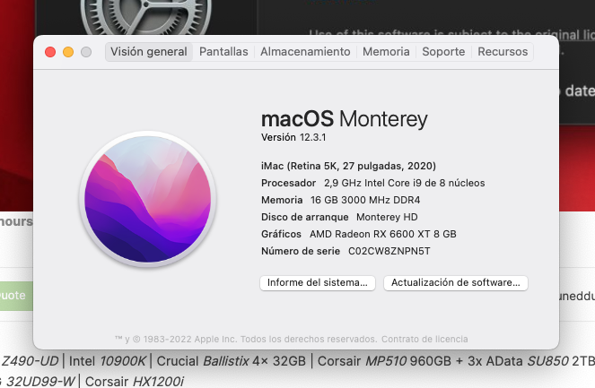Click the iMac (Retina 5K, 27 pulgadas, 2020) text

tap(348, 166)
